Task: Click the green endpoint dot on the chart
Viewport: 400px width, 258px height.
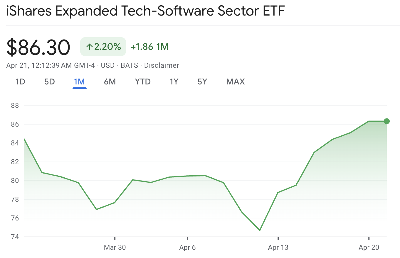Action: 386,121
